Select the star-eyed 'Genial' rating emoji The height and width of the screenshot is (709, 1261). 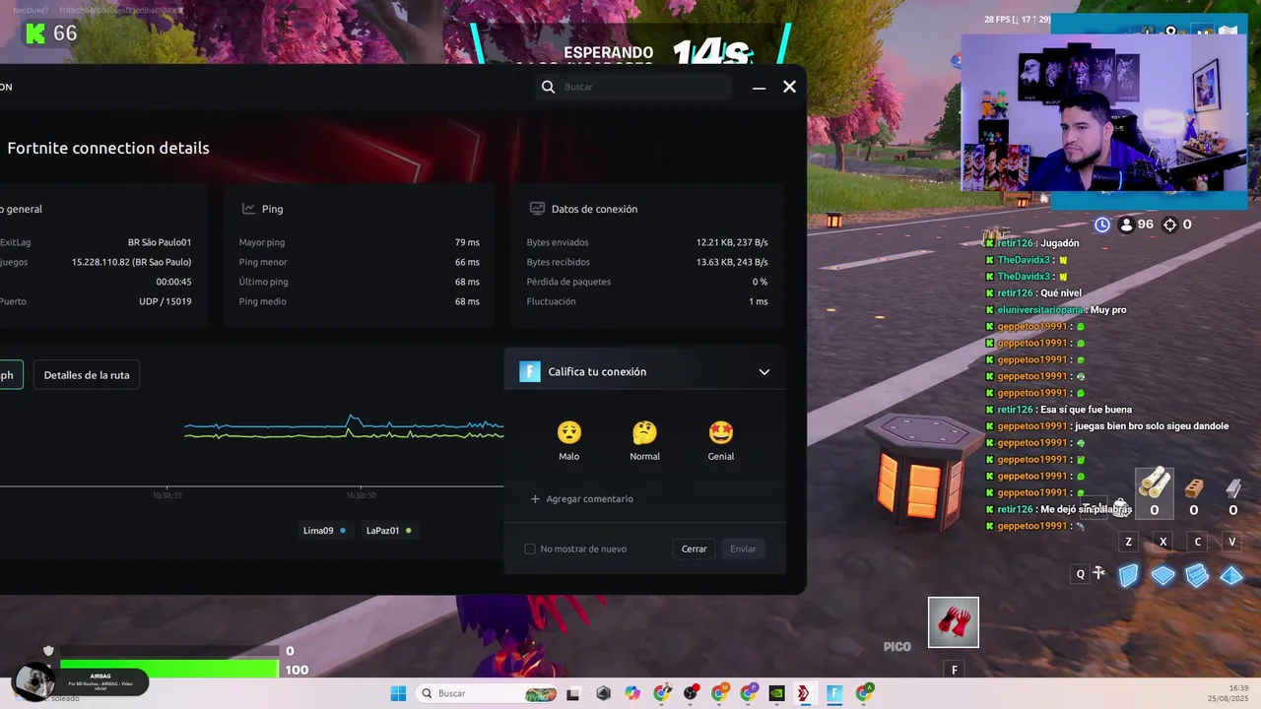pos(721,432)
